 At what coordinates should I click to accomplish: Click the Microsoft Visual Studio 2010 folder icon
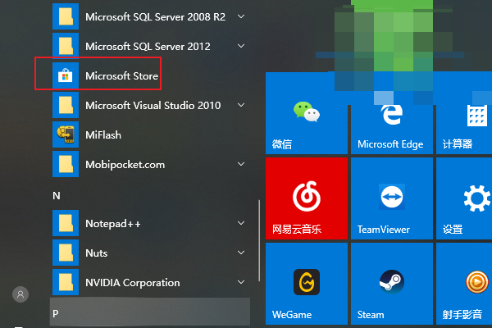point(66,105)
